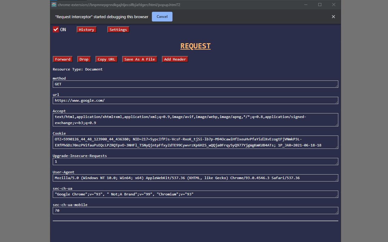Click the resize handle of the Cookie field
The height and width of the screenshot is (242, 388).
click(x=336, y=147)
